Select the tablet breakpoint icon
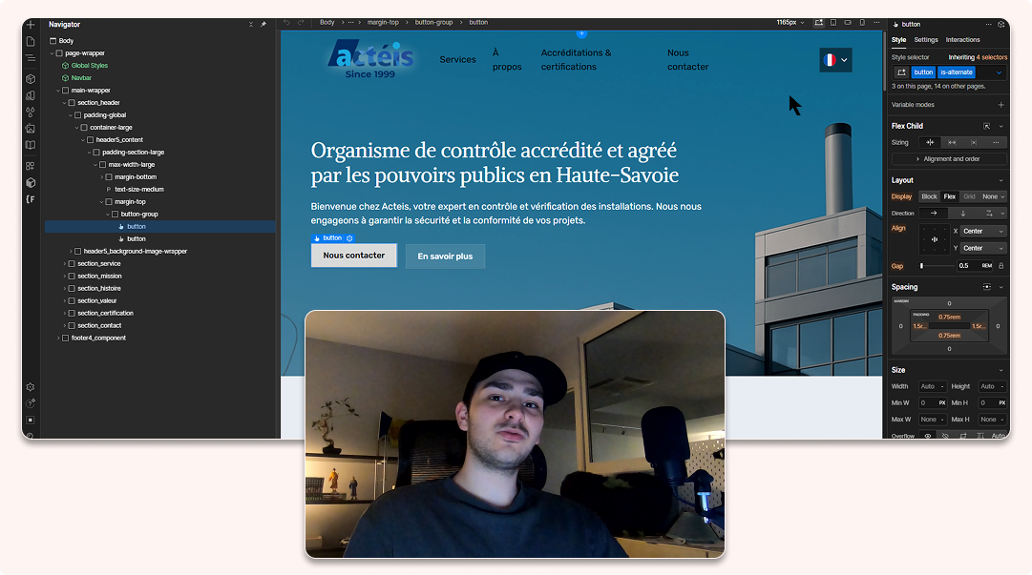 (x=833, y=22)
